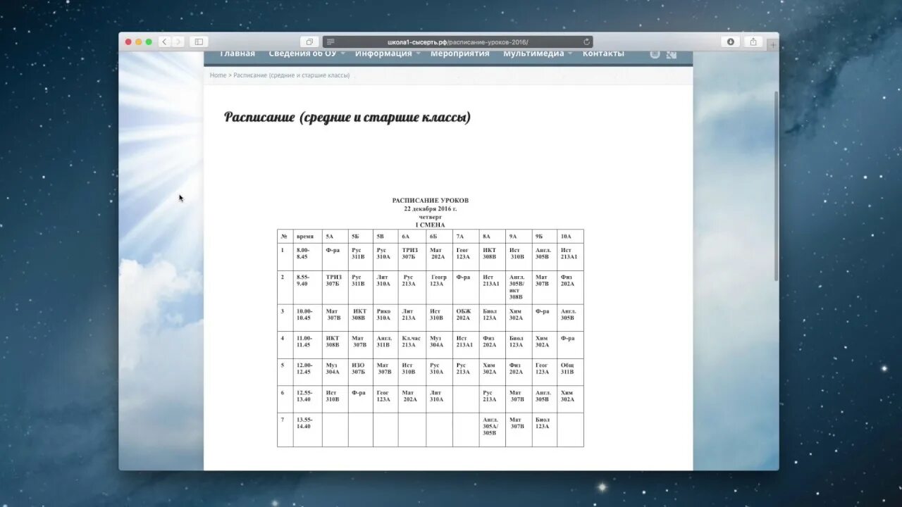The height and width of the screenshot is (507, 902).
Task: Click the РАСПИСАНИЕ УРОКОВ table title
Action: 430,201
